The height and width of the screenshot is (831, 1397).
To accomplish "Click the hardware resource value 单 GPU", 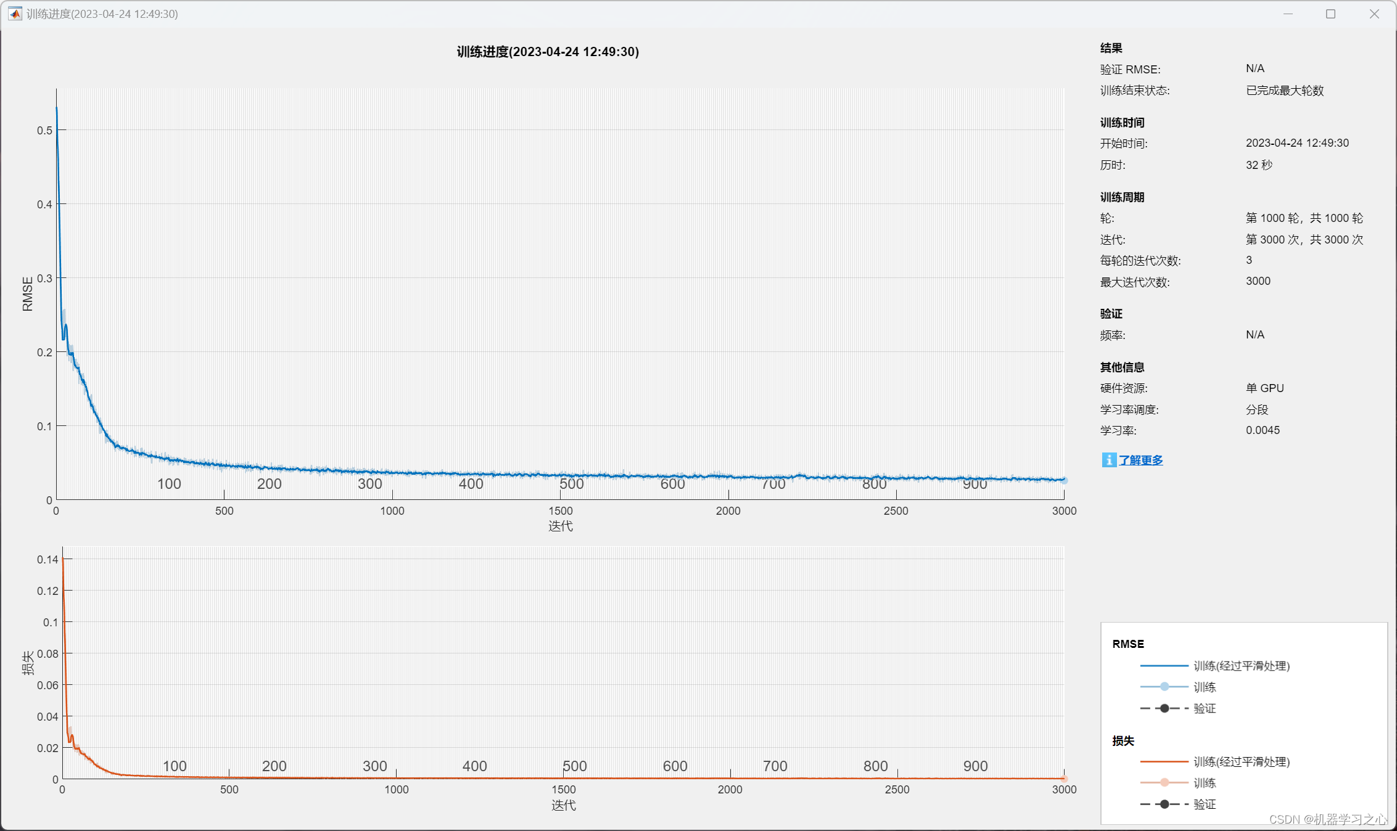I will [x=1265, y=388].
